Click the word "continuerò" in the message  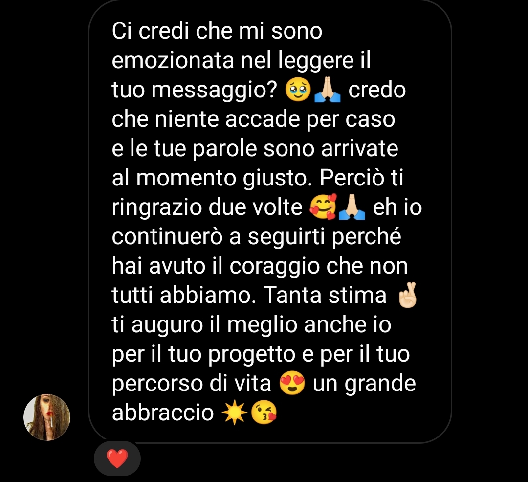[167, 237]
